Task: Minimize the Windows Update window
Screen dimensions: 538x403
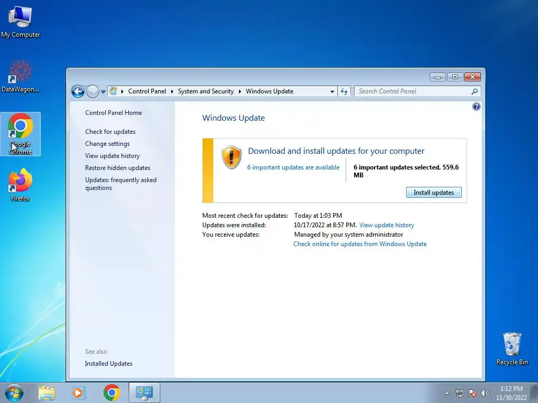Action: pyautogui.click(x=438, y=77)
